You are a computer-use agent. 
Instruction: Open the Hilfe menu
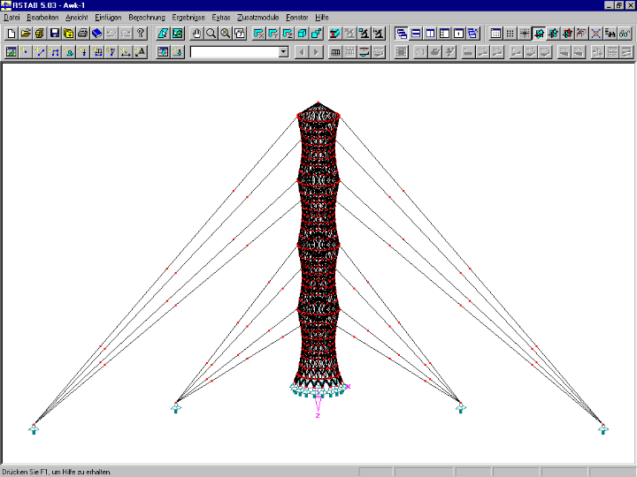tap(322, 18)
